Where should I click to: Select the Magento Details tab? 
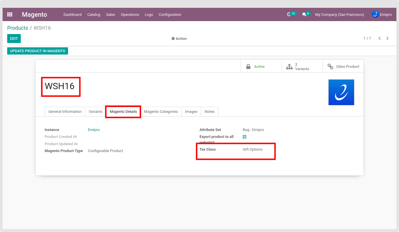tap(123, 112)
